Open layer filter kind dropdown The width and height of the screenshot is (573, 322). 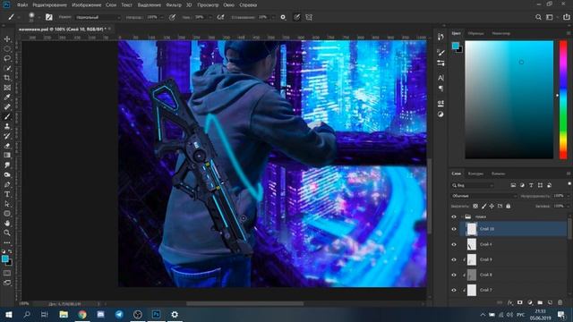pyautogui.click(x=472, y=185)
